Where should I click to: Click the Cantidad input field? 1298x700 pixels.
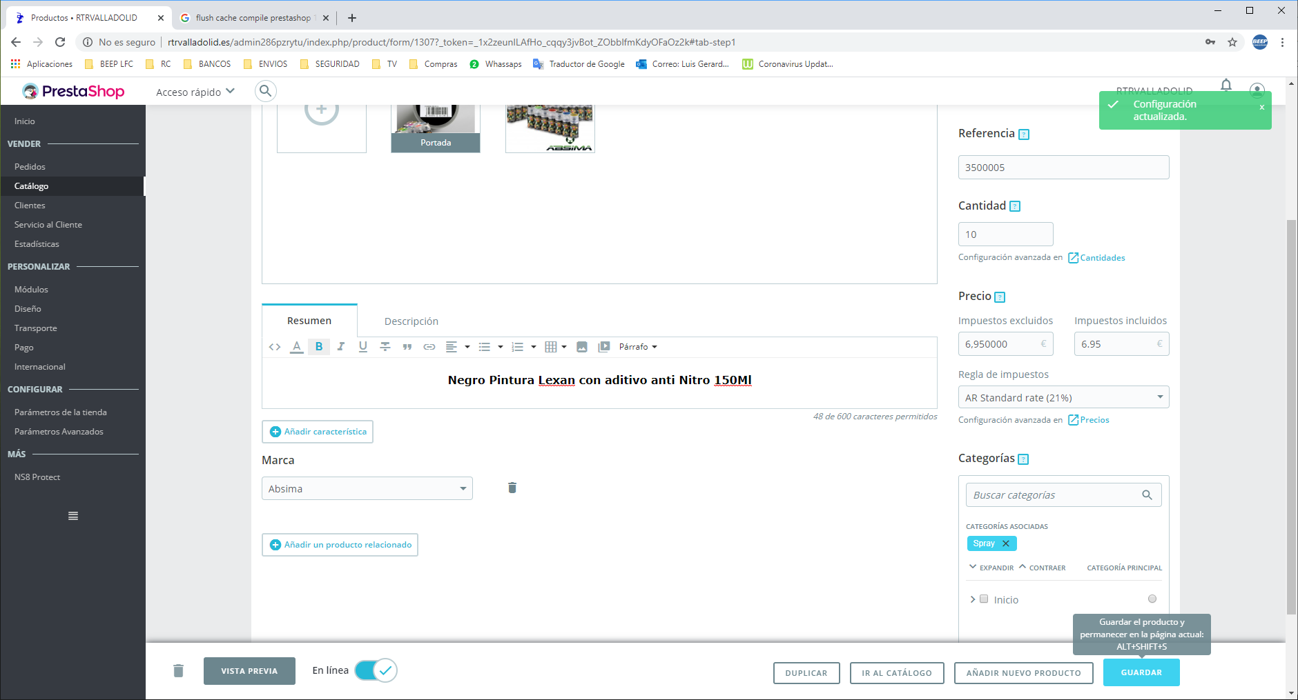click(1005, 234)
